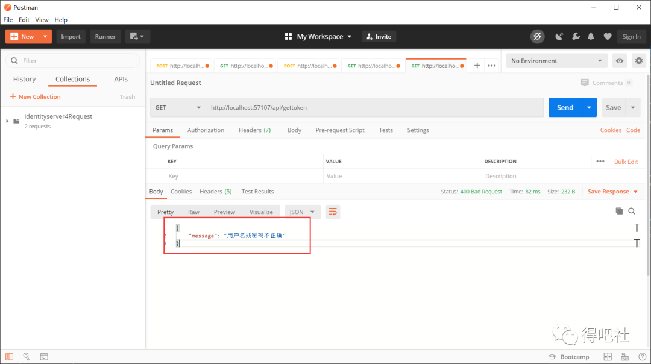Switch two-pane layout icon in status bar
Screen dimensions: 651x364
coord(608,357)
